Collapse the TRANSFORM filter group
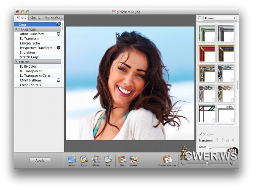This screenshot has width=253, height=189. [16, 29]
